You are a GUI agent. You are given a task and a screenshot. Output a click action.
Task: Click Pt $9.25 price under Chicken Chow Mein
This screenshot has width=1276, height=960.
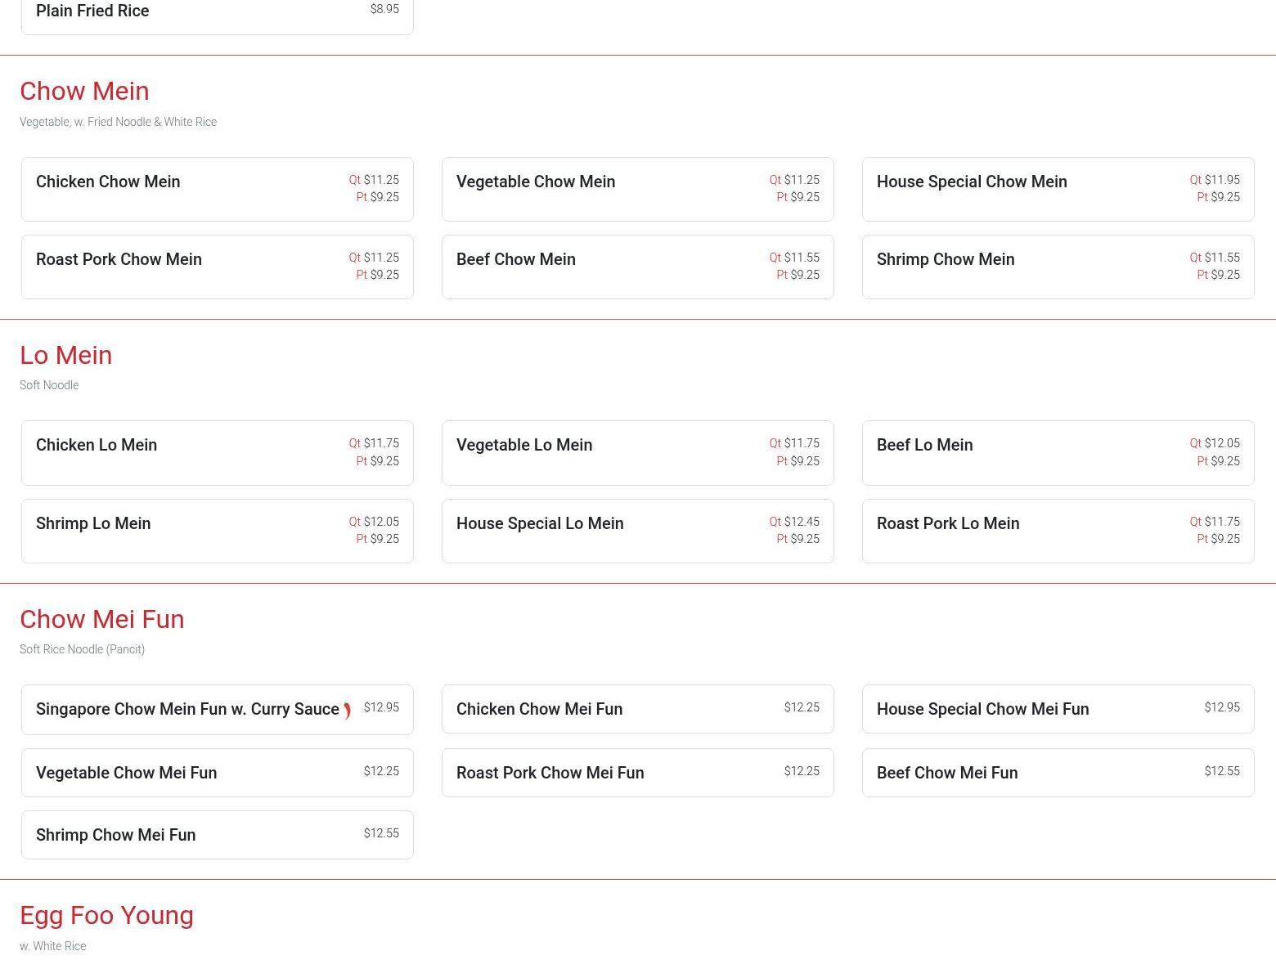click(x=377, y=197)
